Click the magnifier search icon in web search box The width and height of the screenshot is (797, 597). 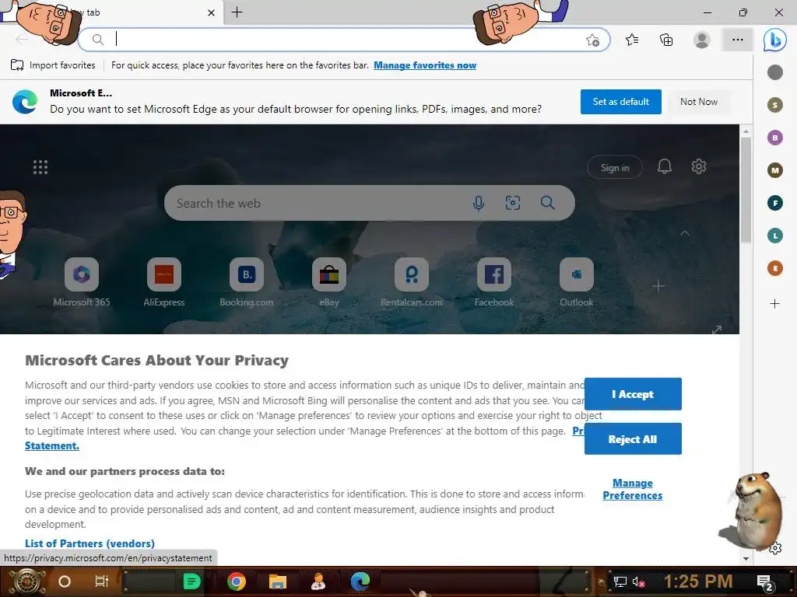click(547, 203)
